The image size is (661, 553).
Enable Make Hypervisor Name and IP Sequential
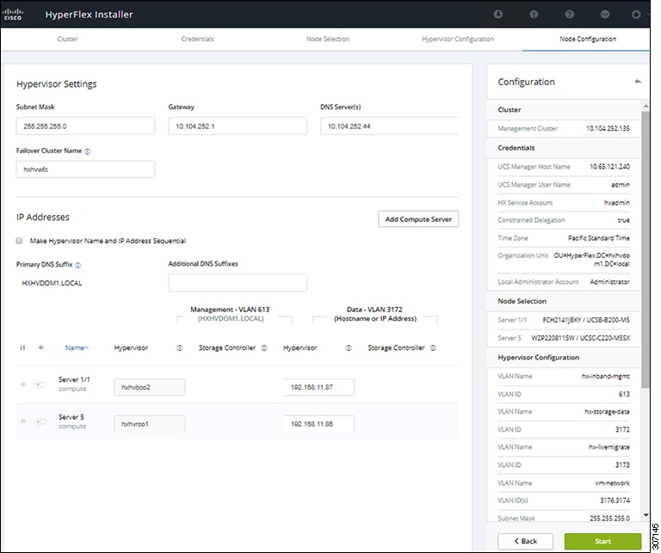click(19, 241)
